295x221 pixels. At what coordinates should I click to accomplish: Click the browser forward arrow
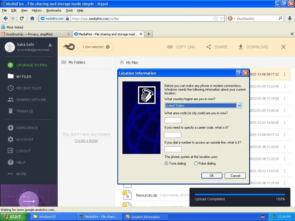pos(13,18)
